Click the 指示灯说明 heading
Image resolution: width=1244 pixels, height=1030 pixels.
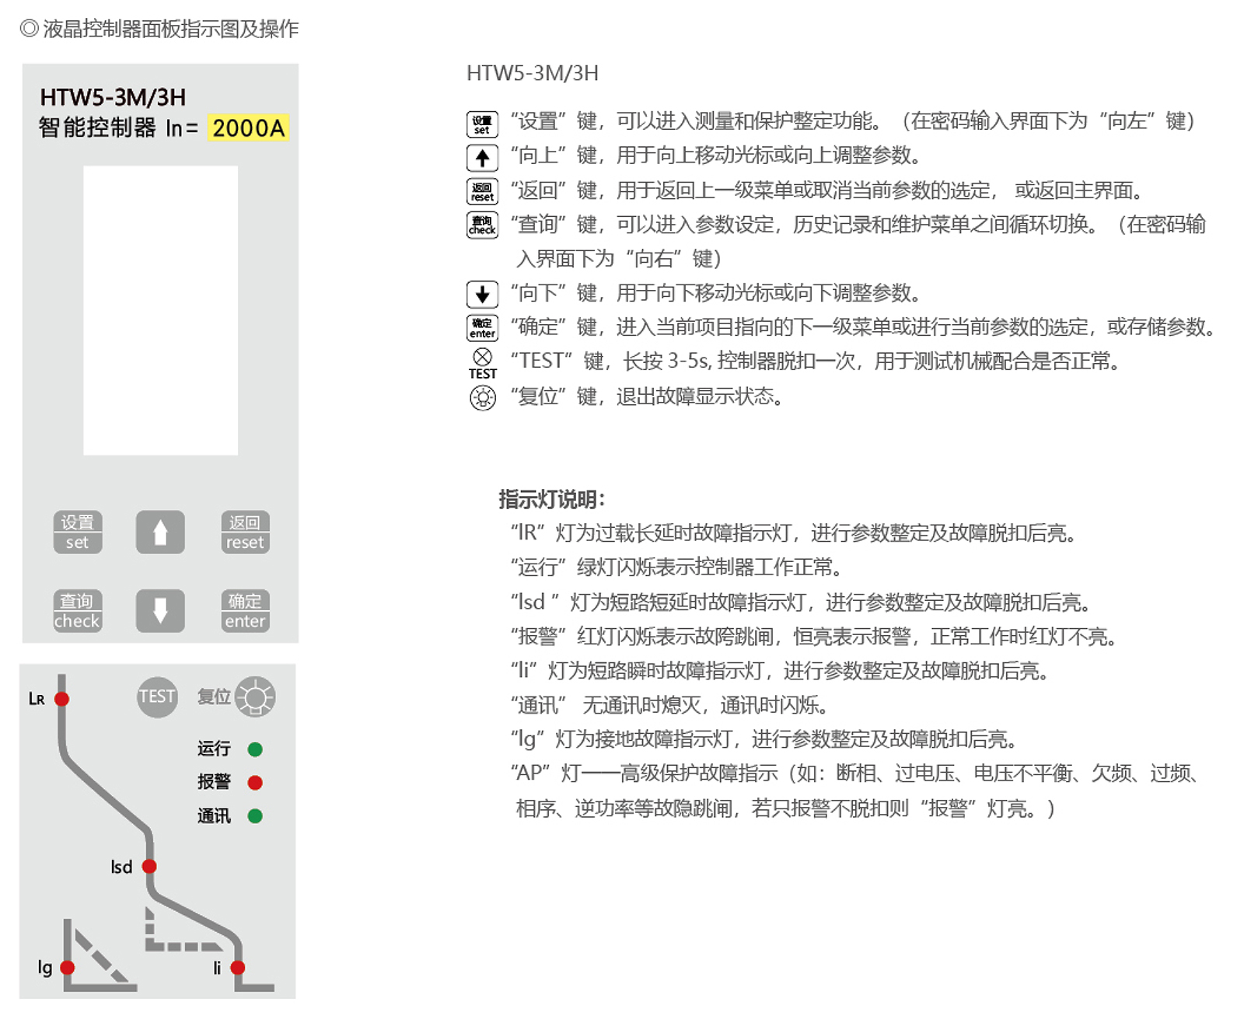pyautogui.click(x=551, y=499)
